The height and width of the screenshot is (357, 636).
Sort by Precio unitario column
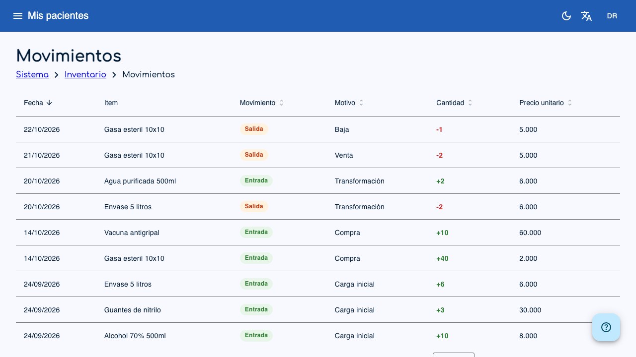(546, 103)
